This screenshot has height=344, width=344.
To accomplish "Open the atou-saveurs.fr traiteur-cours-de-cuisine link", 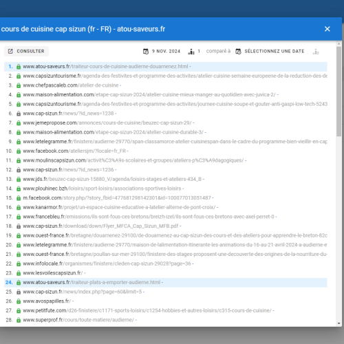I will point(105,67).
